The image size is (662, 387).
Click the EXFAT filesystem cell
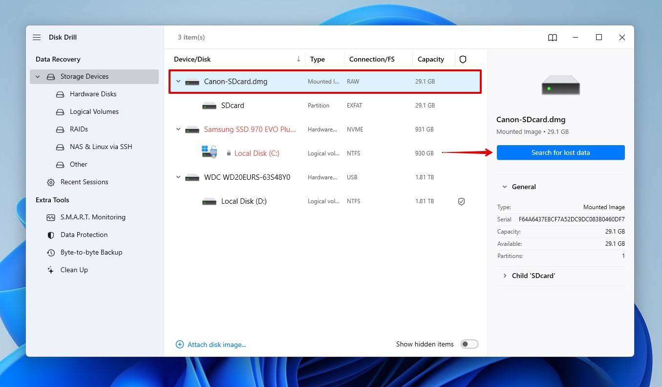(354, 106)
